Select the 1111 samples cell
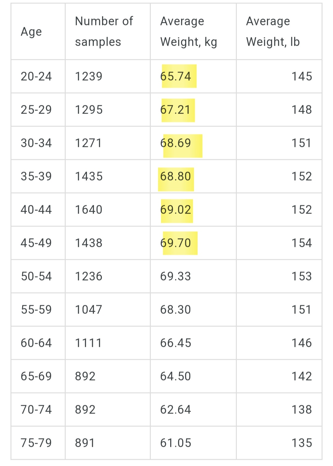The width and height of the screenshot is (333, 466). coord(88,343)
